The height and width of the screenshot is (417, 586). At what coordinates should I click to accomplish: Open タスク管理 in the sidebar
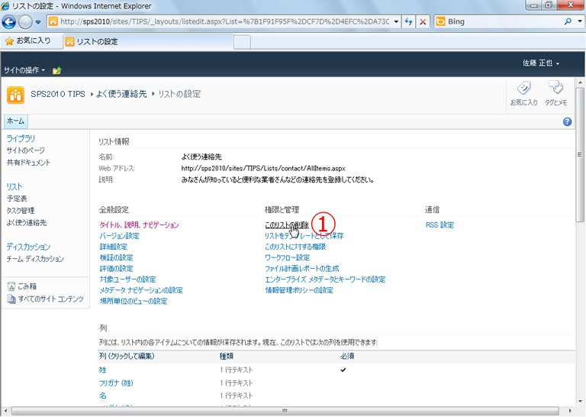tap(20, 211)
